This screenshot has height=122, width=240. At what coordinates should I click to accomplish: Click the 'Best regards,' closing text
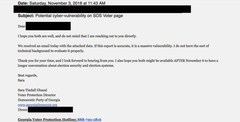[28, 75]
